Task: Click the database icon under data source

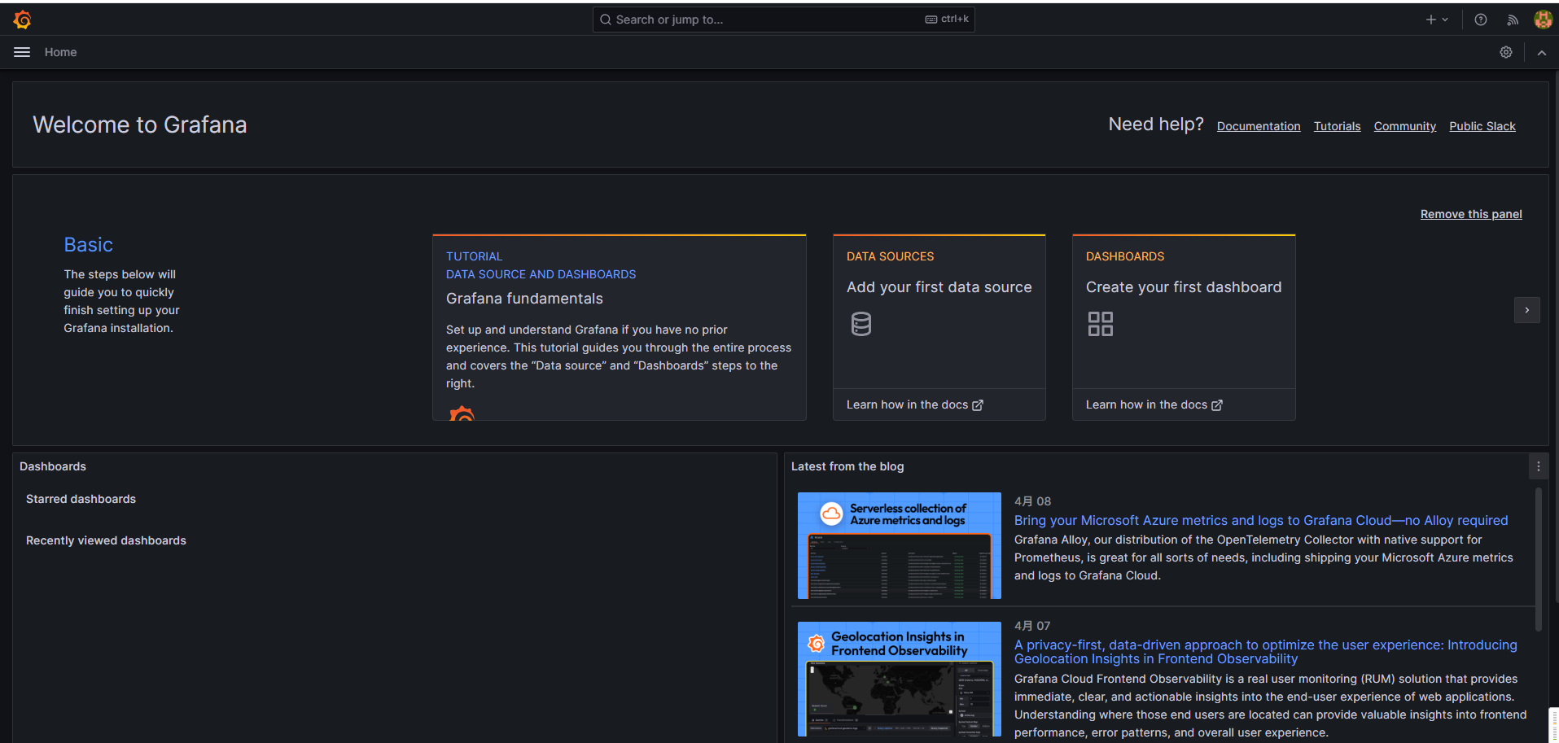Action: pyautogui.click(x=861, y=324)
